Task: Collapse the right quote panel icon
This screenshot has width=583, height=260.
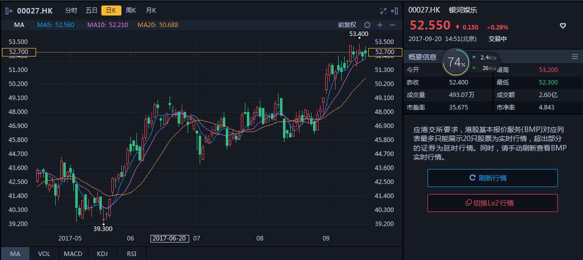Action: 394,10
